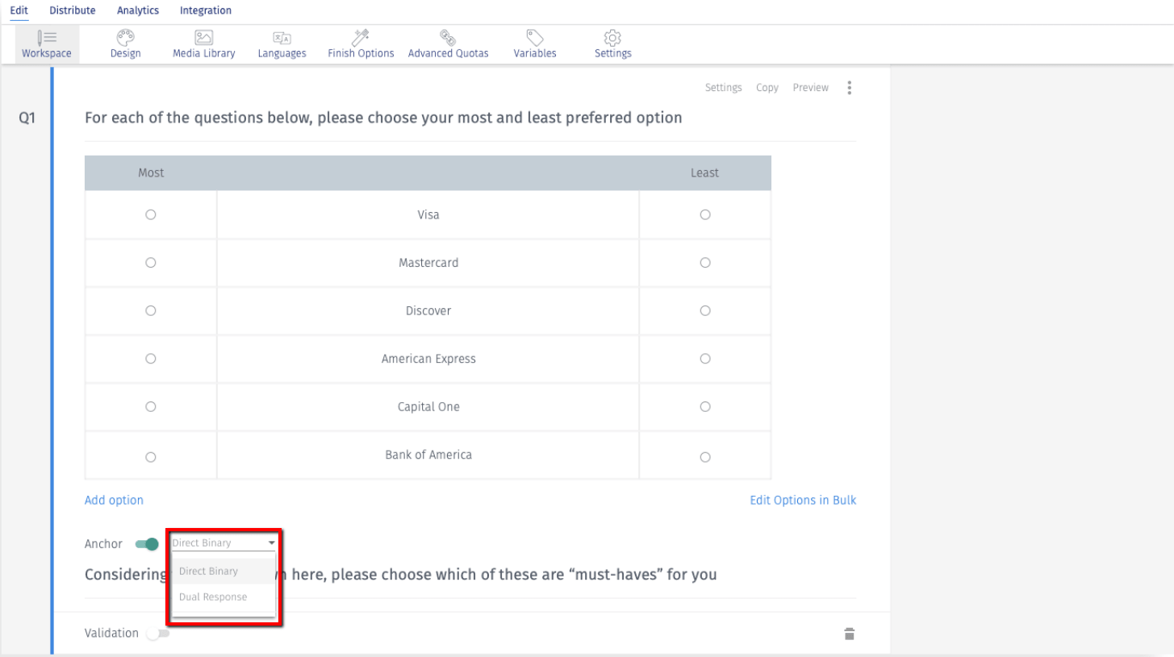Open the Variables panel
This screenshot has width=1174, height=657.
point(534,44)
